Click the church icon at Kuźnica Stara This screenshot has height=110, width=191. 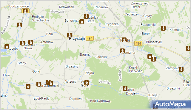86,16
